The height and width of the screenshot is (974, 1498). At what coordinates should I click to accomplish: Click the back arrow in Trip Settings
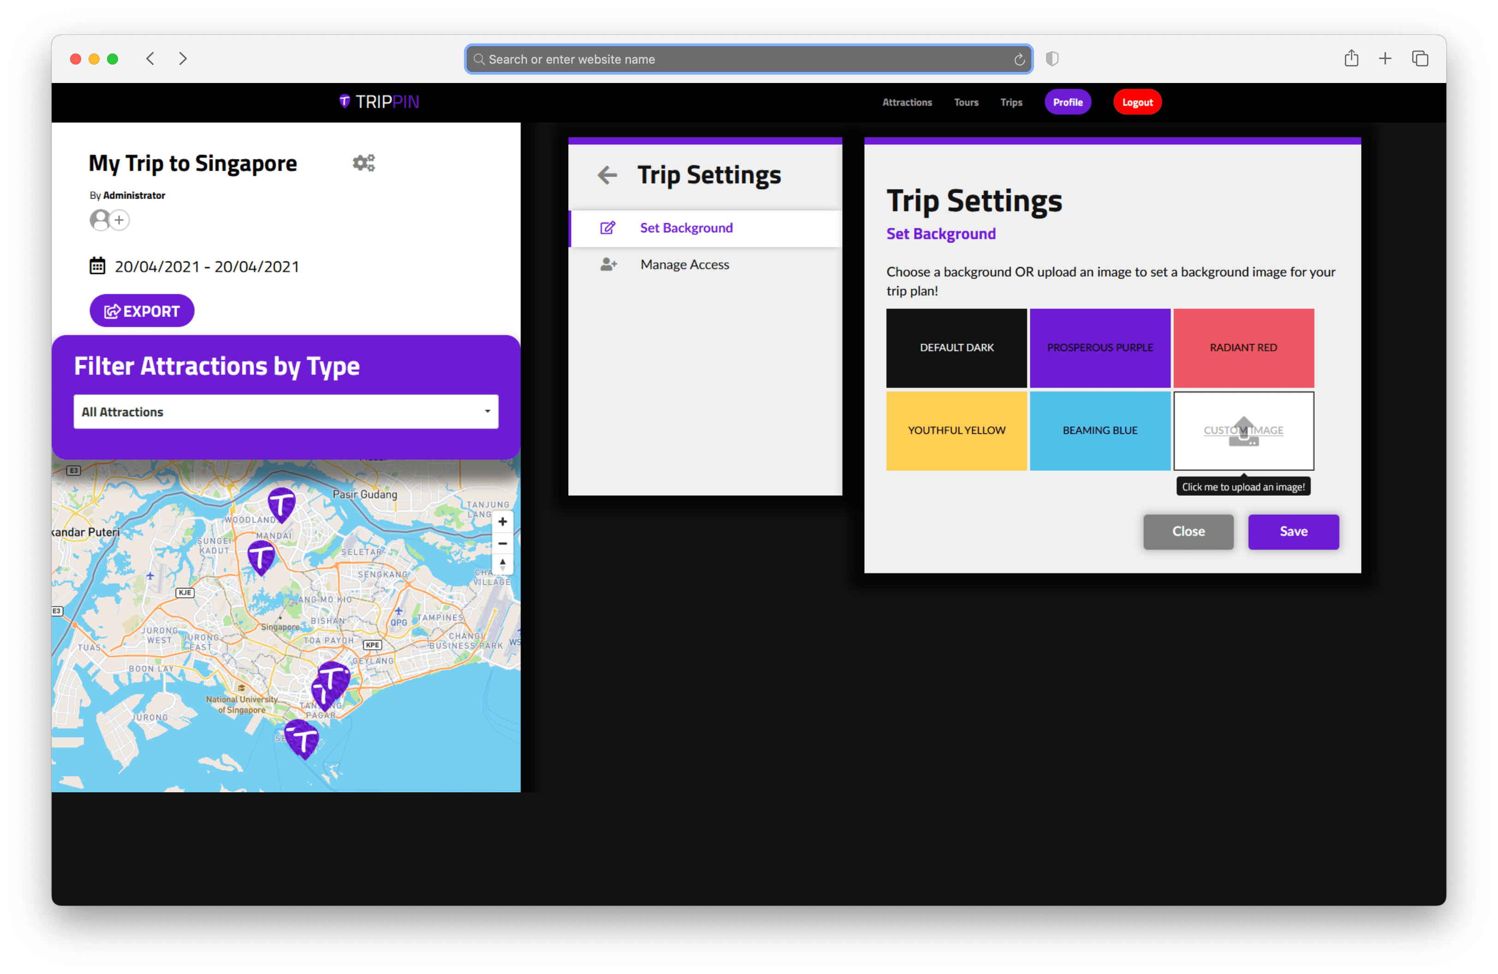pyautogui.click(x=607, y=175)
